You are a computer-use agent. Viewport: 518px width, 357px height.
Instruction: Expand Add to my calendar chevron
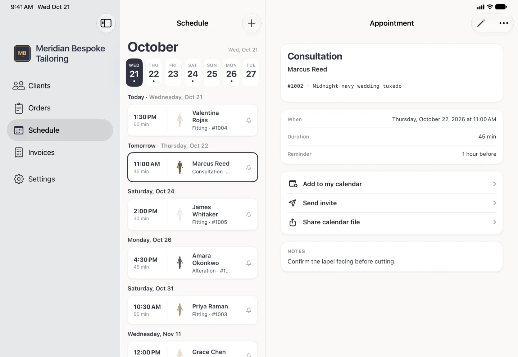click(495, 184)
